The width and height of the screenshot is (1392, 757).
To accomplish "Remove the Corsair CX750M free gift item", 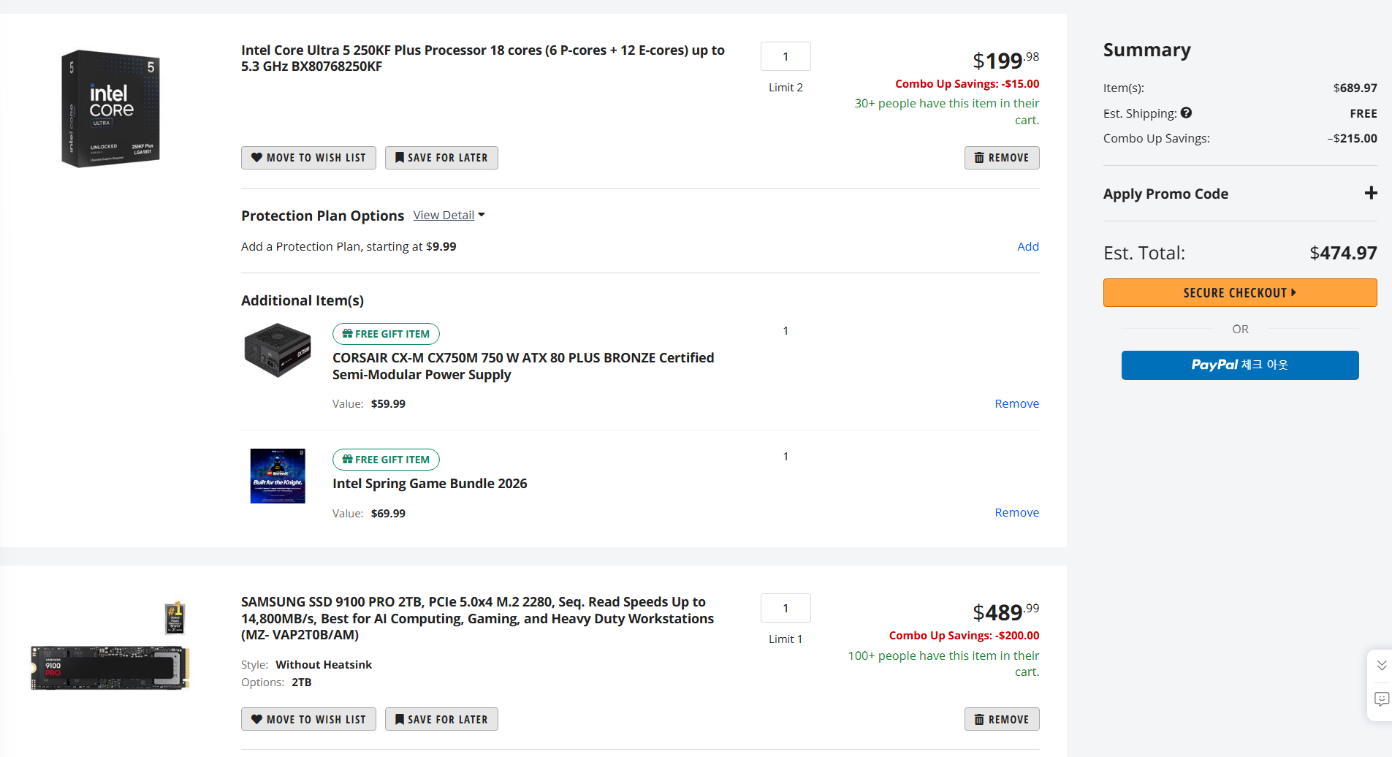I will tap(1016, 403).
